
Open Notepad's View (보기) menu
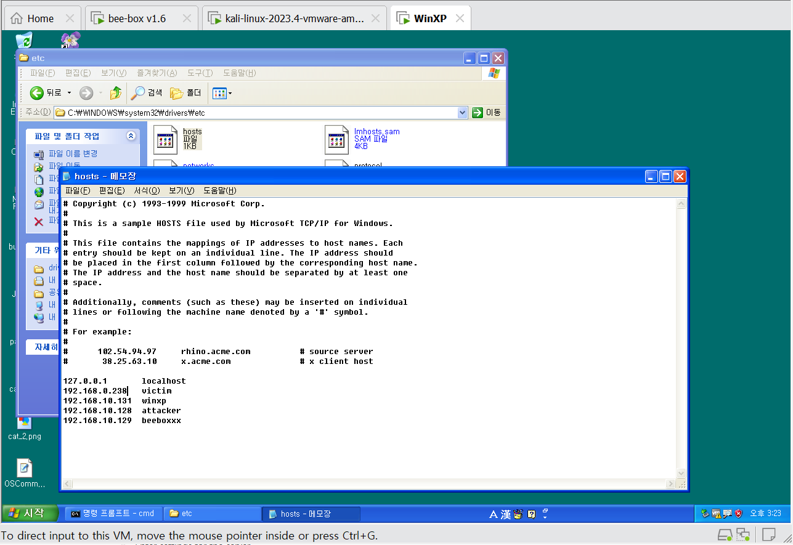pos(181,190)
